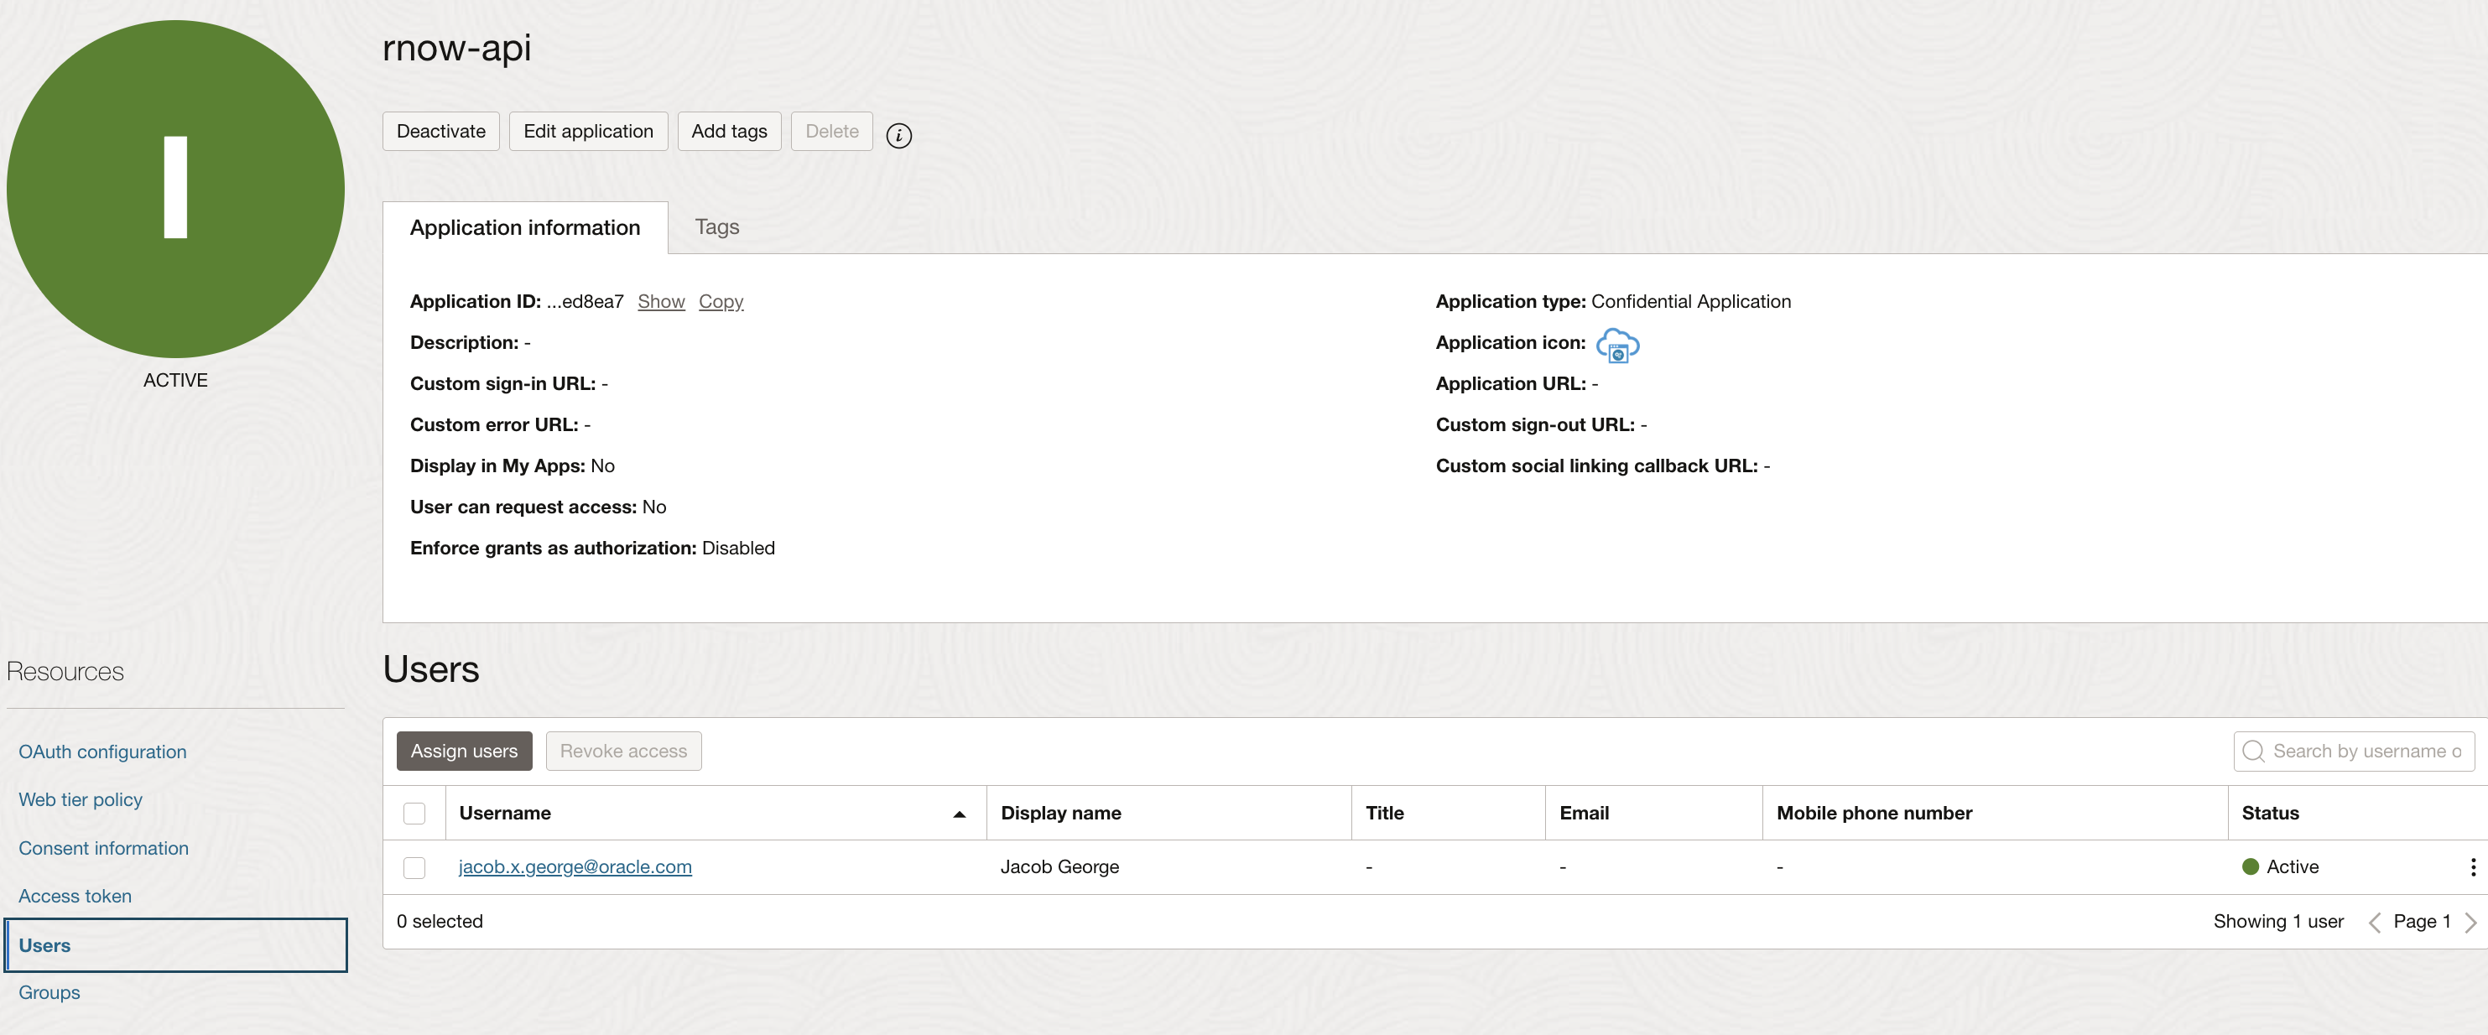
Task: Reveal the full Application ID via Show
Action: (x=661, y=300)
